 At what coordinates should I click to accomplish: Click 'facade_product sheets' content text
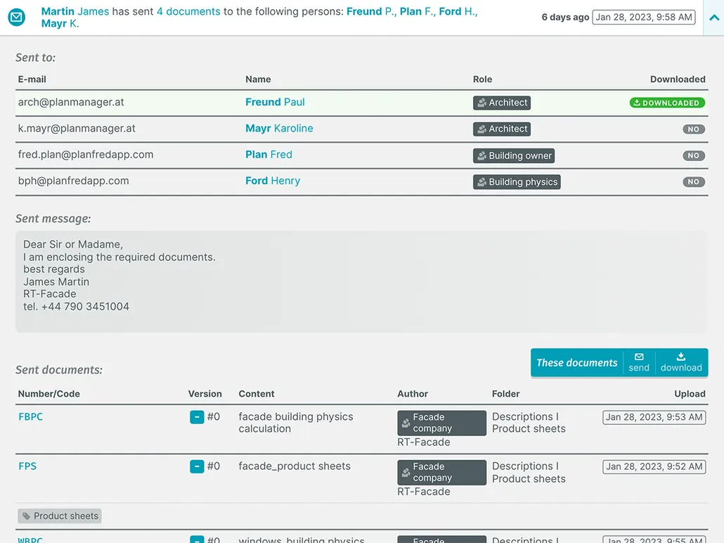pos(295,466)
